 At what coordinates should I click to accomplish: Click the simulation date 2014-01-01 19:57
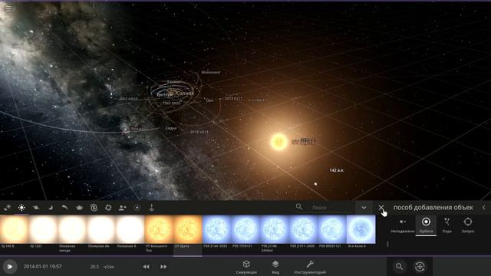click(x=42, y=267)
